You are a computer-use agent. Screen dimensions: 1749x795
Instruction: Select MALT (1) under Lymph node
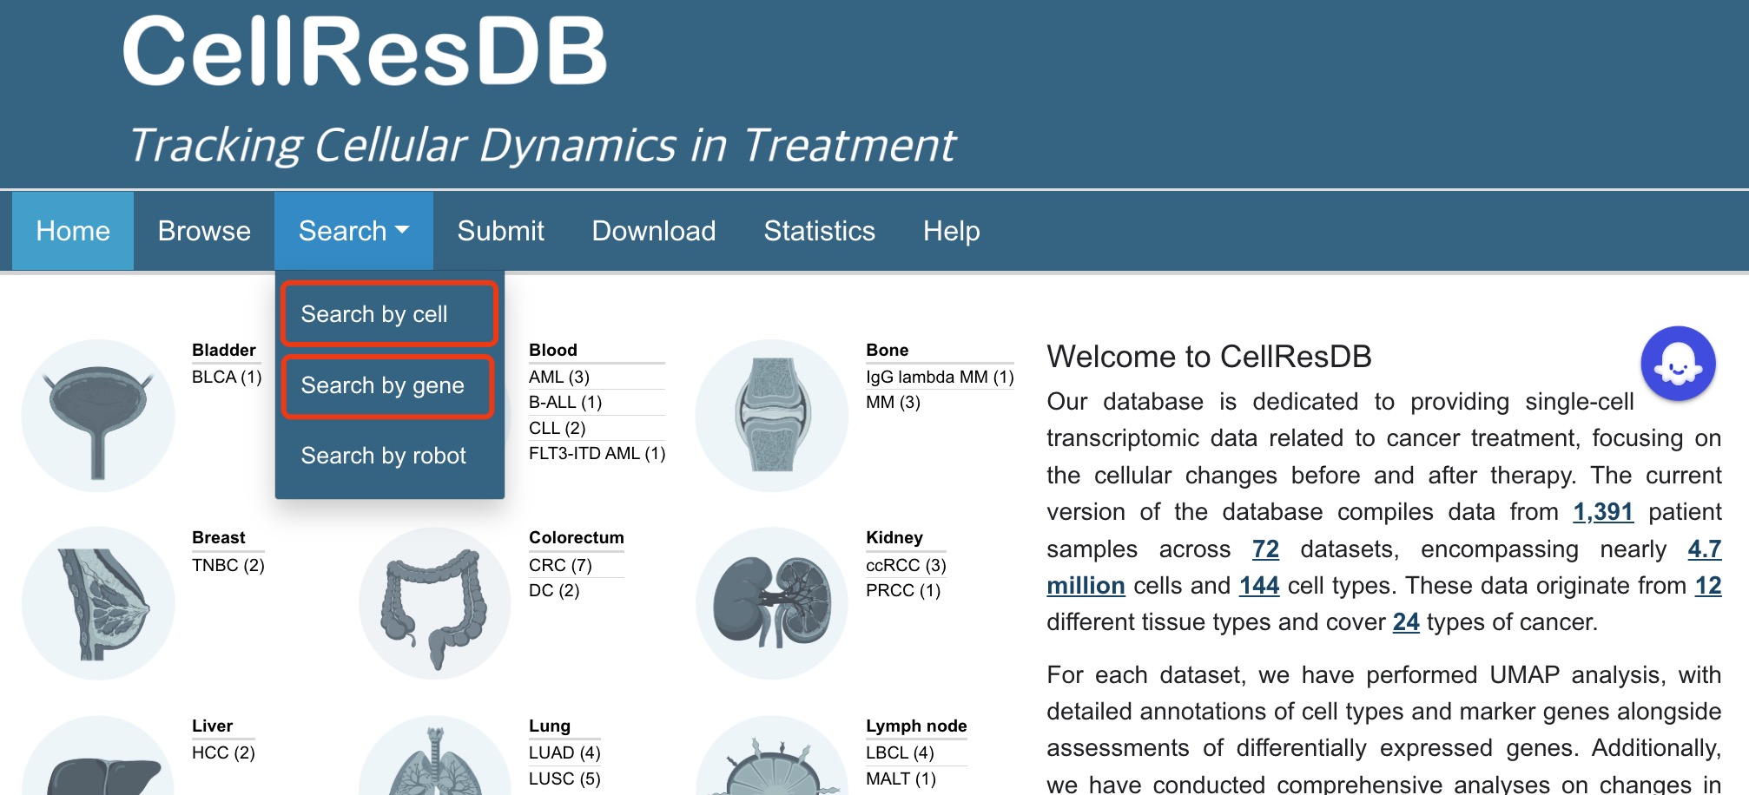click(901, 779)
